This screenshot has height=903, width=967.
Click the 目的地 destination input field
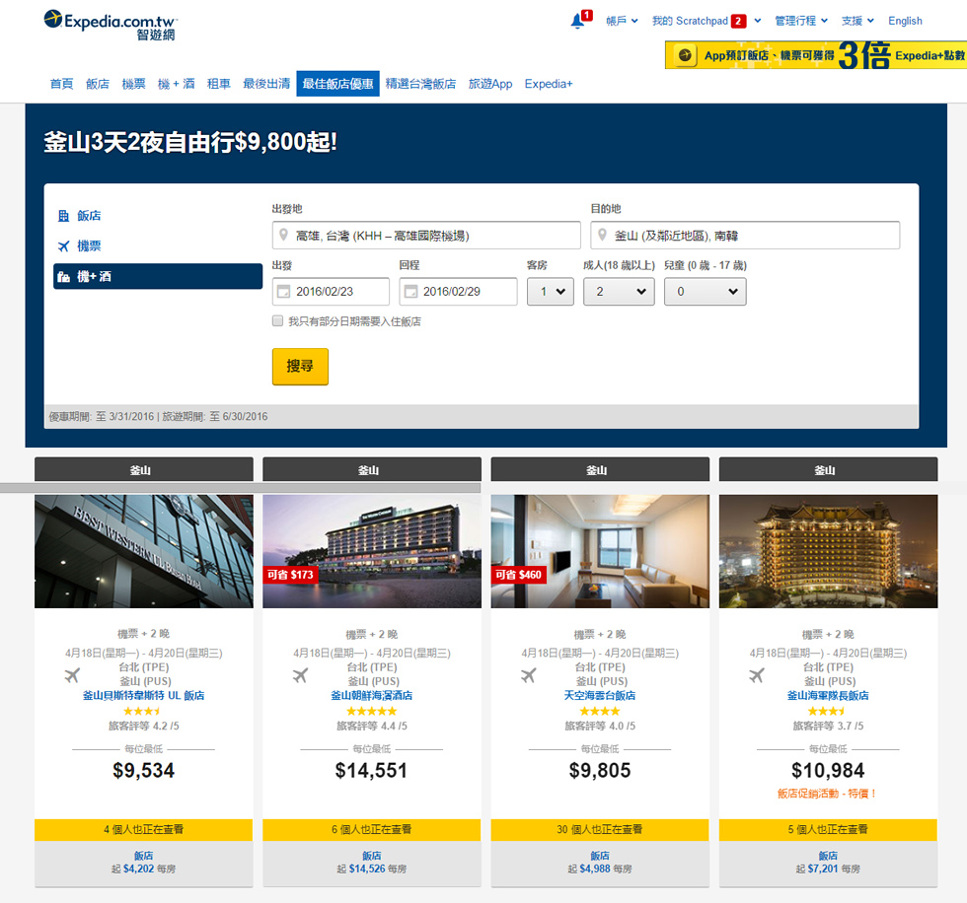coord(746,236)
